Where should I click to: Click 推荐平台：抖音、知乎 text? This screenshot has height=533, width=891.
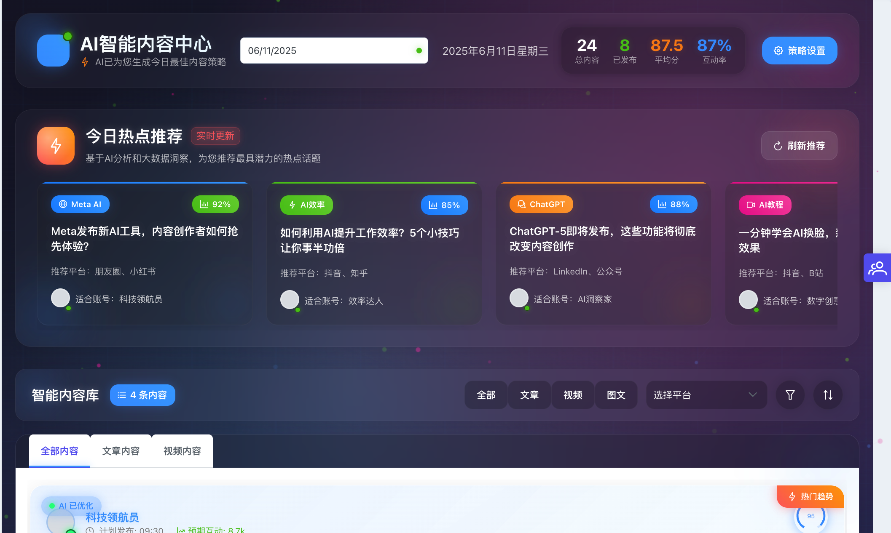click(x=324, y=273)
